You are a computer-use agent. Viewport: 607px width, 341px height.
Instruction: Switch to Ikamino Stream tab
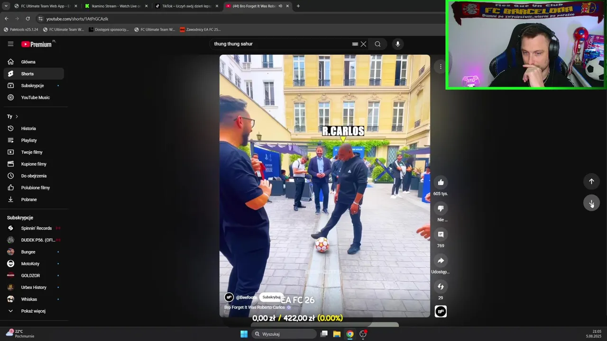[116, 6]
